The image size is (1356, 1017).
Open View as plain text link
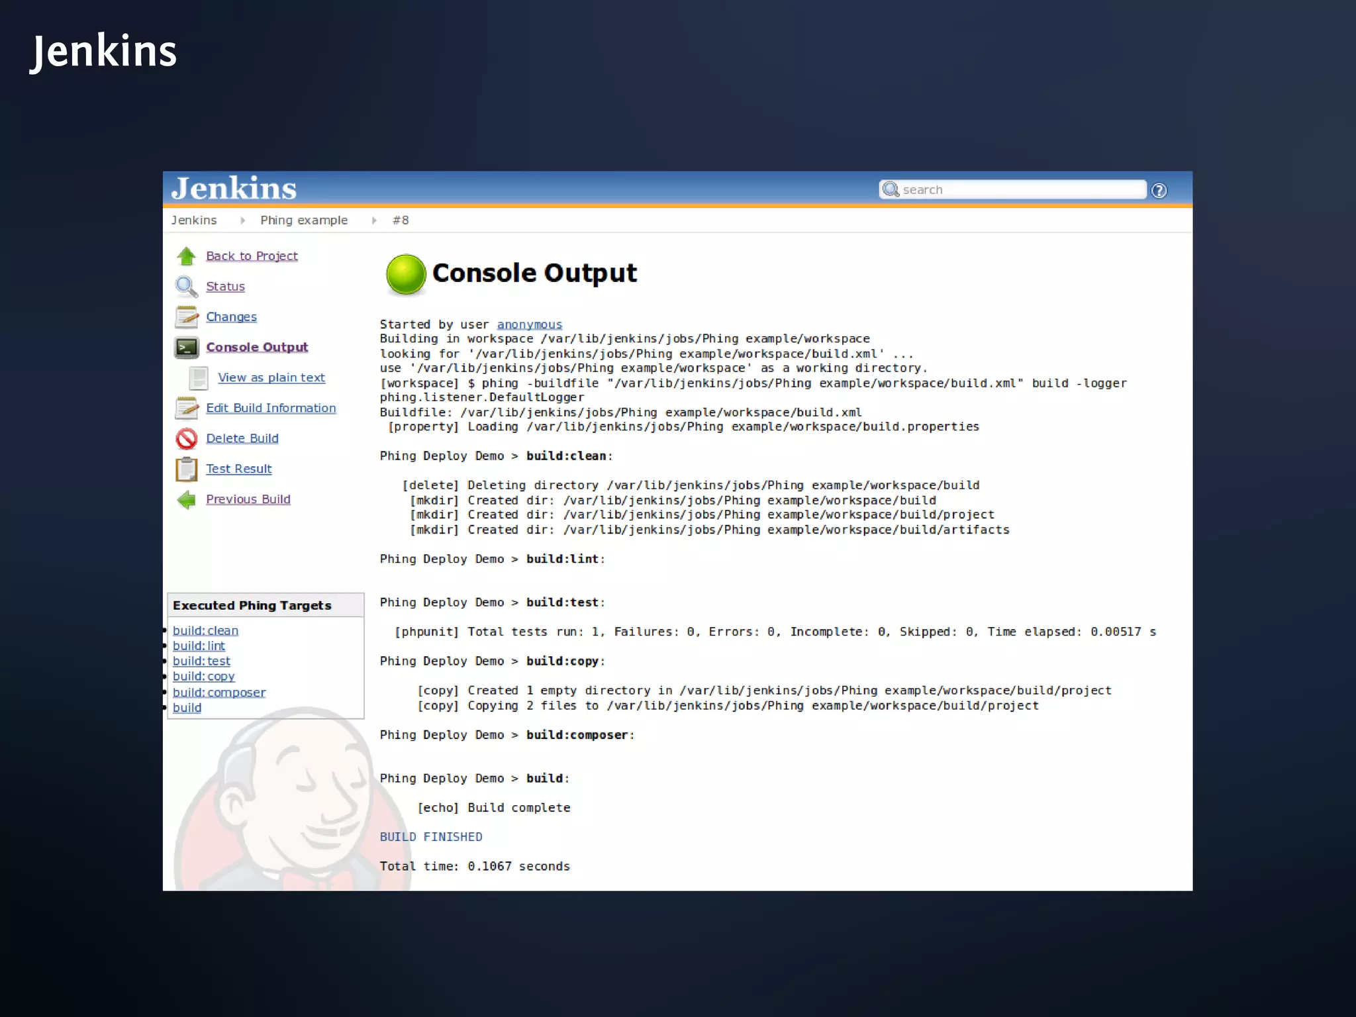tap(271, 378)
